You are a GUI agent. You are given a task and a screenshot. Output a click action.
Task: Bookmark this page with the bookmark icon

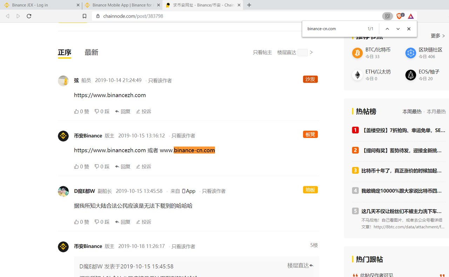click(x=85, y=16)
